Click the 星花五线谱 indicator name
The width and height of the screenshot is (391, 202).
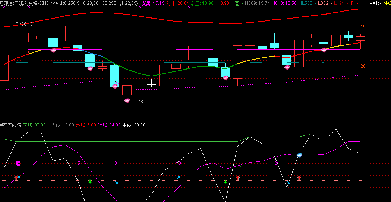coord(11,125)
